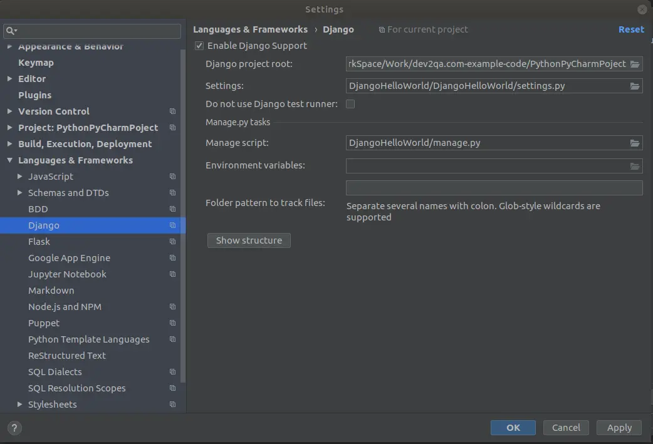Image resolution: width=653 pixels, height=444 pixels.
Task: Click project-level icon beside Jupyter Notebook
Action: click(172, 274)
